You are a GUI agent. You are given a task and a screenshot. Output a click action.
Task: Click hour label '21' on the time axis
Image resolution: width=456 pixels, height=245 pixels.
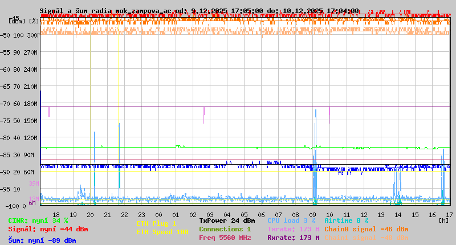pos(107,215)
